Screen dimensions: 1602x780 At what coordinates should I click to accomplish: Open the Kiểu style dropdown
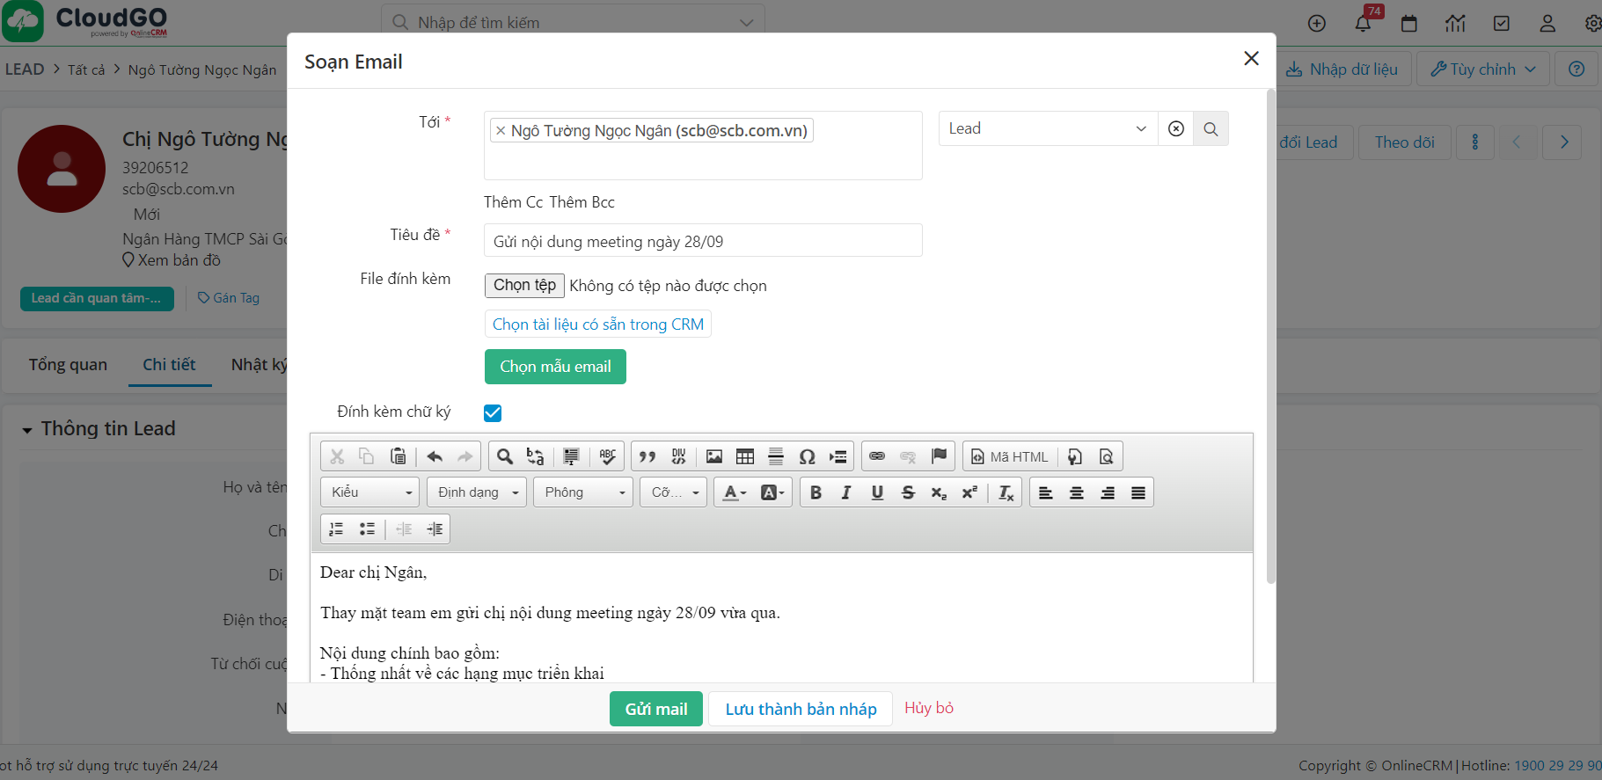370,492
